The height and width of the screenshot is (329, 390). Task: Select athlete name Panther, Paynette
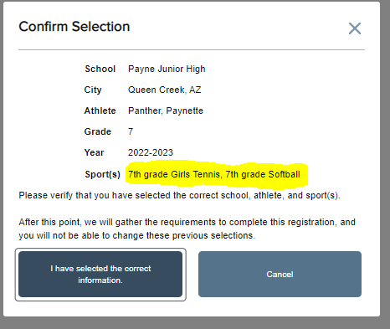(x=166, y=111)
